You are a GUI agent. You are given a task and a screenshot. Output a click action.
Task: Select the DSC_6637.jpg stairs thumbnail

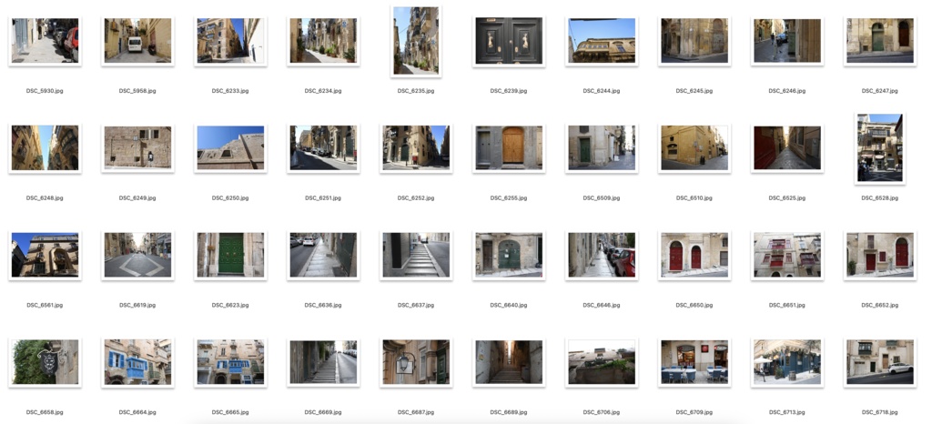(416, 255)
